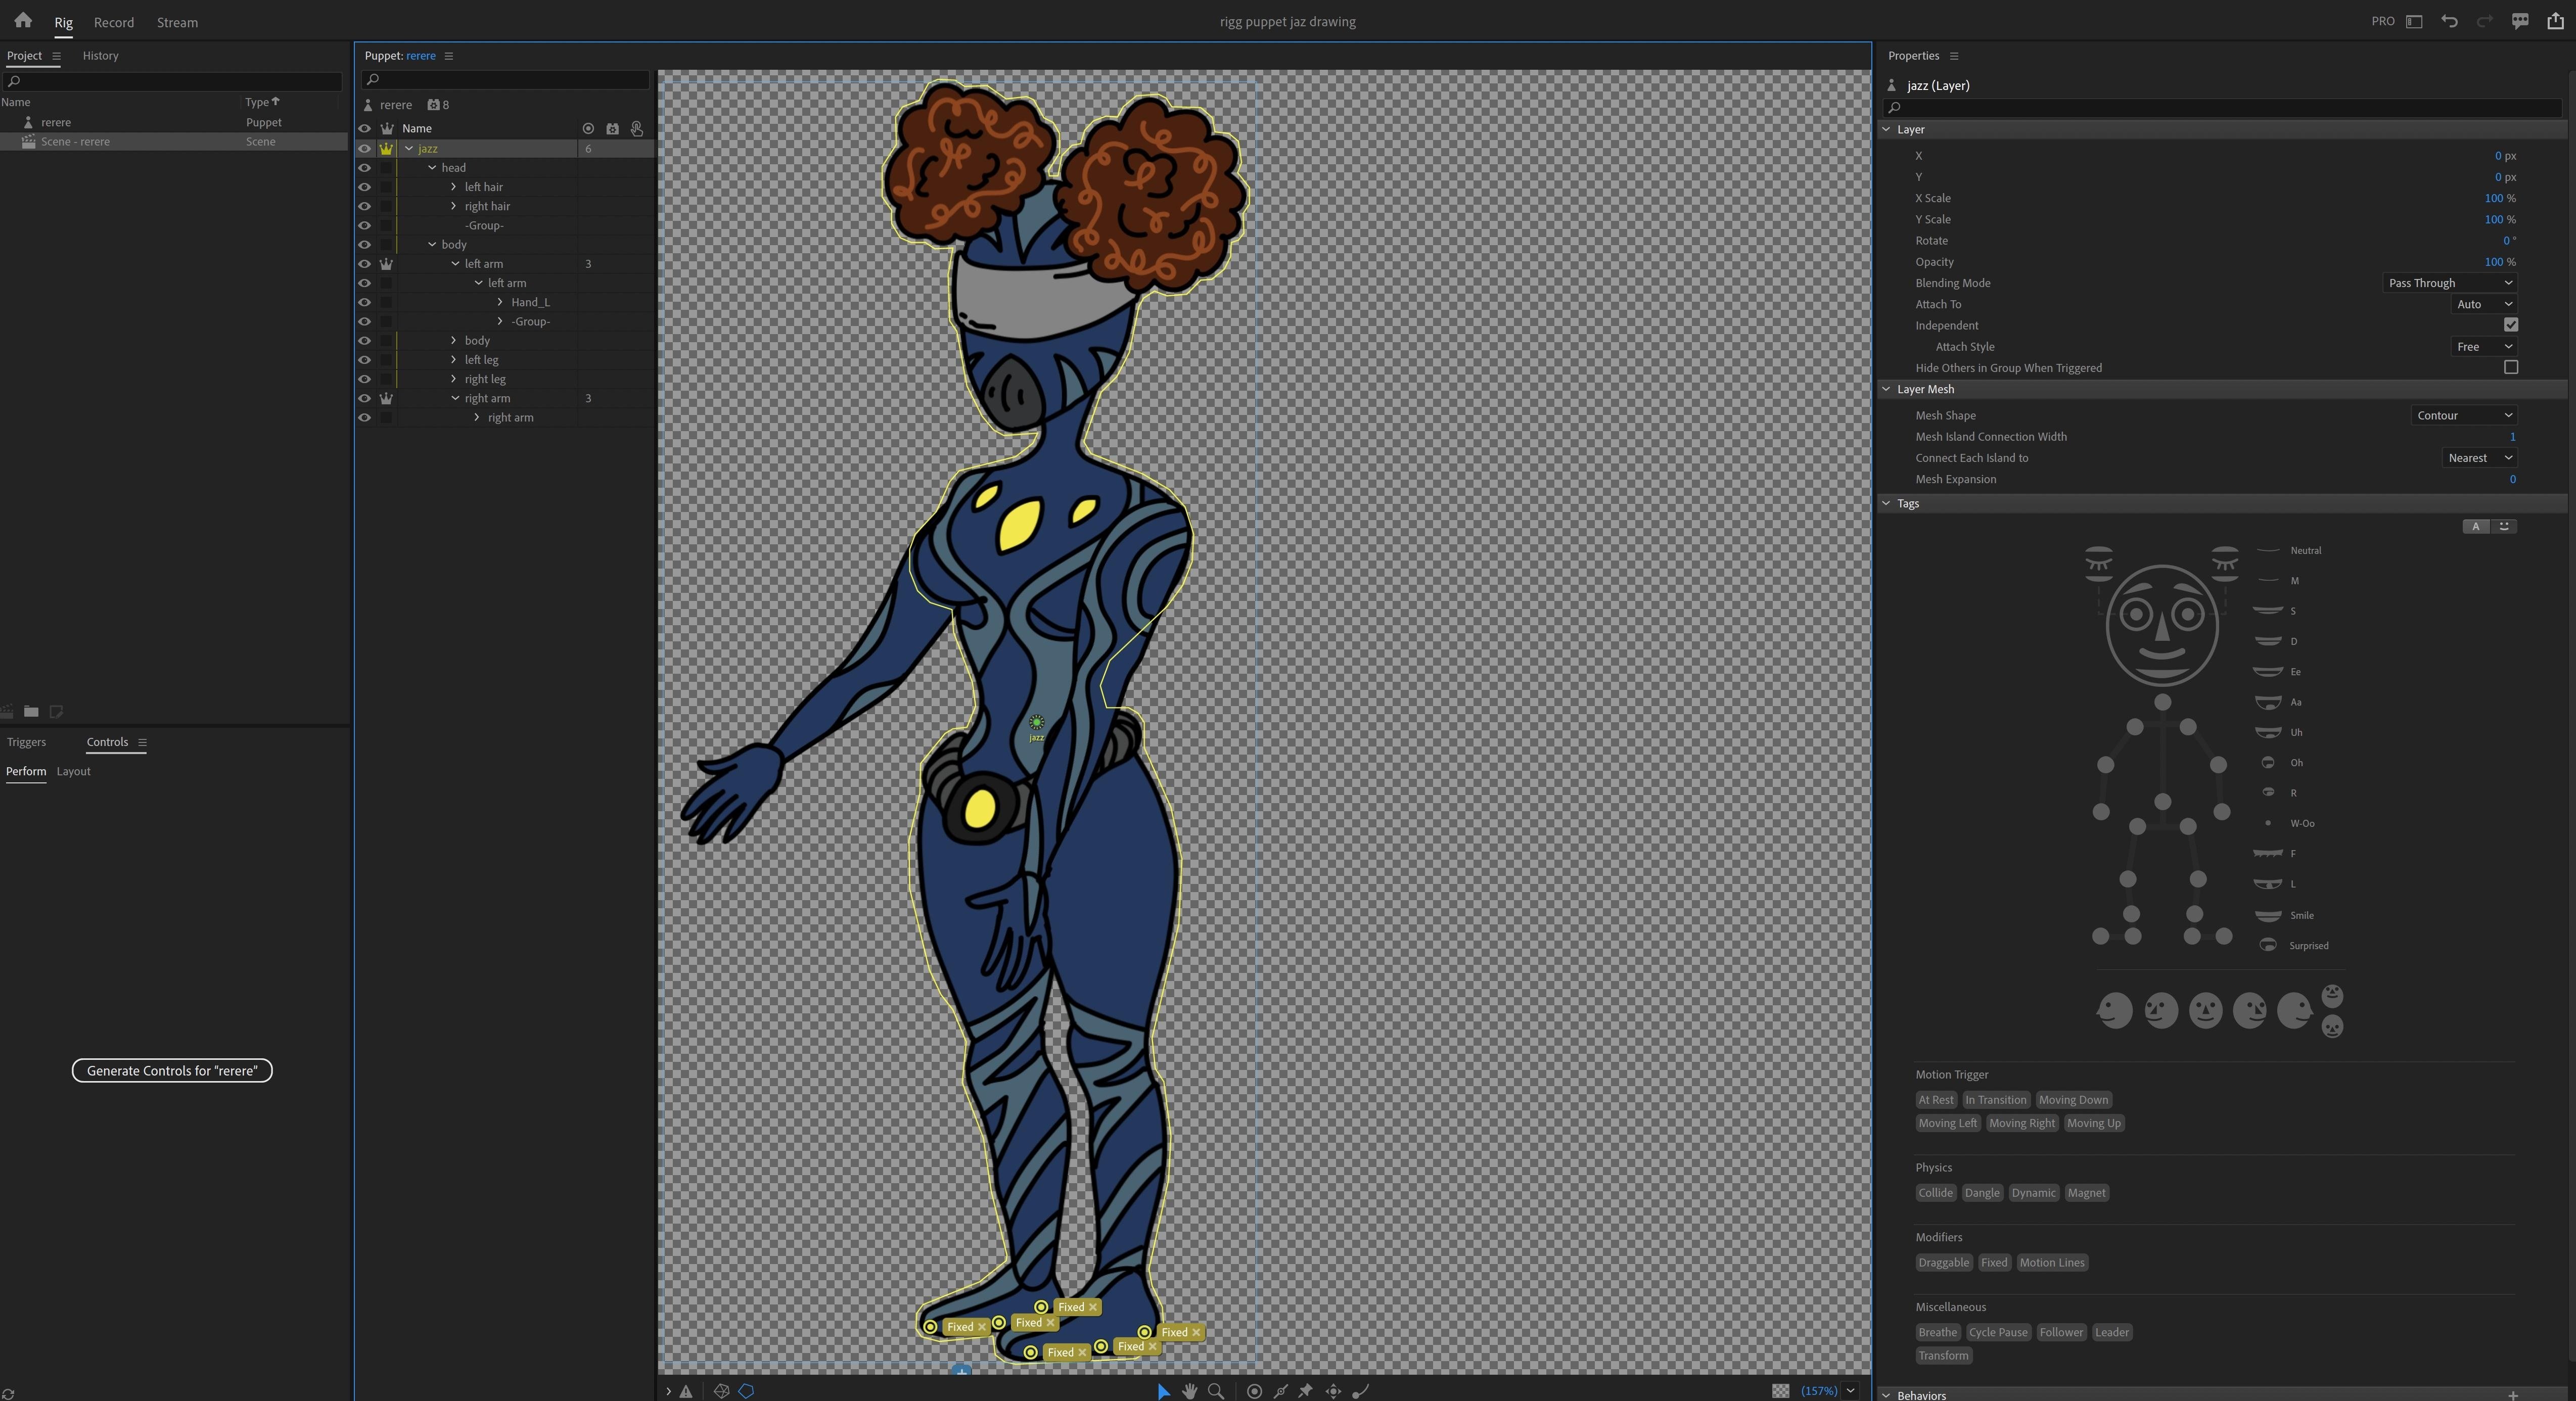Hide the Hand_L layer
This screenshot has width=2576, height=1401.
(364, 302)
